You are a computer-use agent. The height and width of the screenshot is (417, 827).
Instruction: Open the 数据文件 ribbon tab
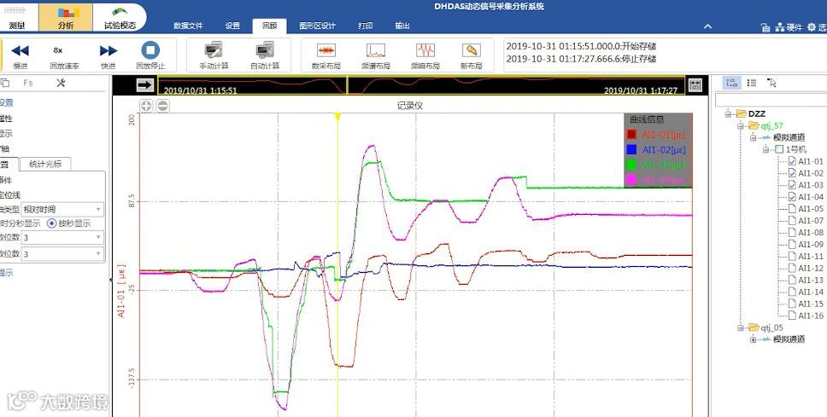[x=188, y=26]
